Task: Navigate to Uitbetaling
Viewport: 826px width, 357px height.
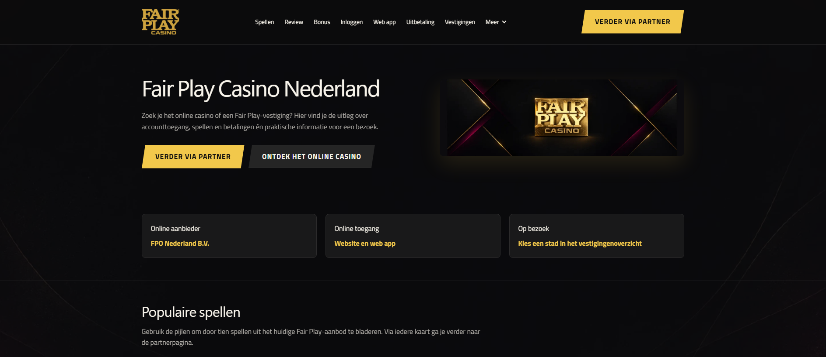Action: click(420, 22)
